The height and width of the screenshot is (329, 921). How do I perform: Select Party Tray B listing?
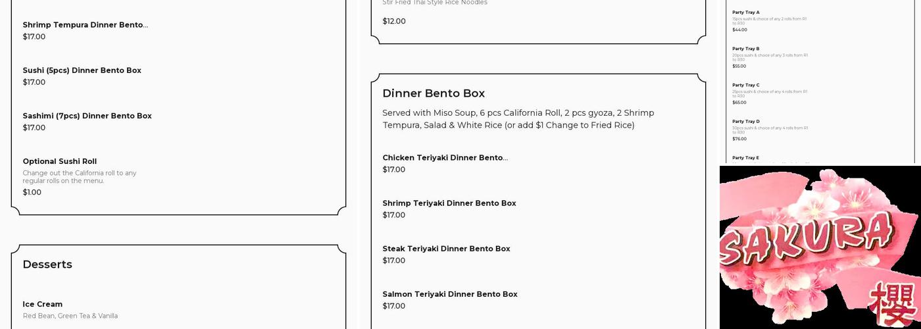[x=746, y=49]
